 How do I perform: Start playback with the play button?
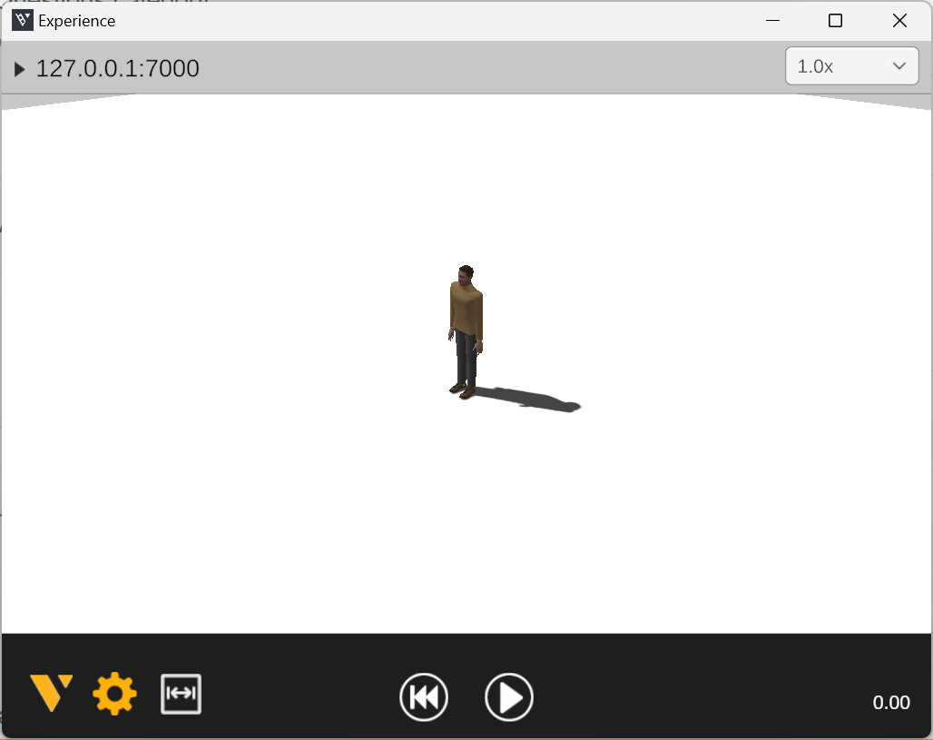(509, 696)
